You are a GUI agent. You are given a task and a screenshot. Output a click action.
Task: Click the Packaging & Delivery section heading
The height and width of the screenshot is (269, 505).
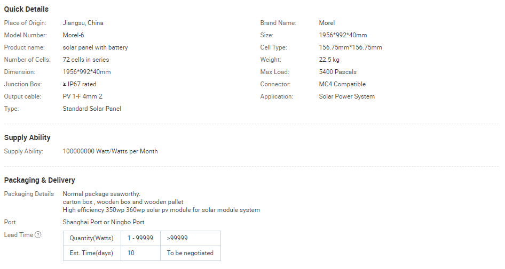40,180
